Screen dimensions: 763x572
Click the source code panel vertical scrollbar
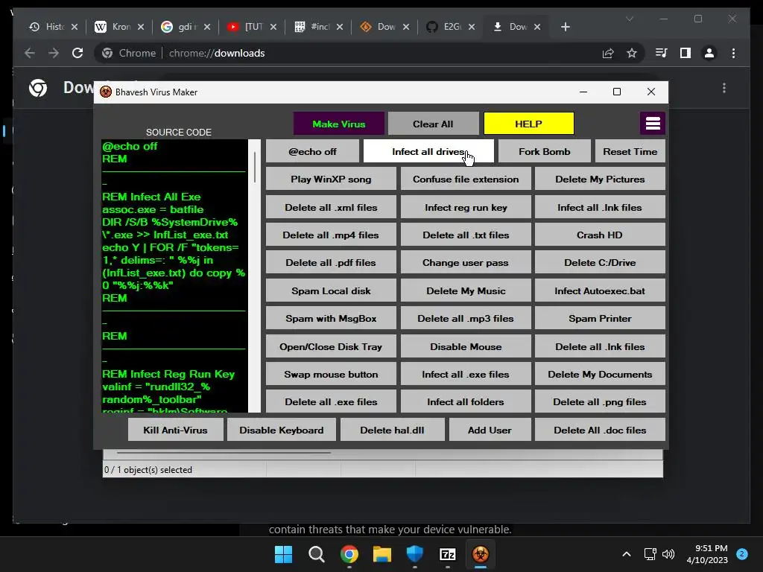(255, 276)
